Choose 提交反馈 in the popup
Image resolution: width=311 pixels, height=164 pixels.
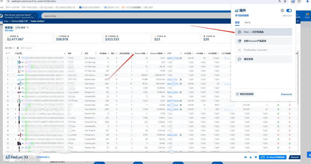(263, 59)
